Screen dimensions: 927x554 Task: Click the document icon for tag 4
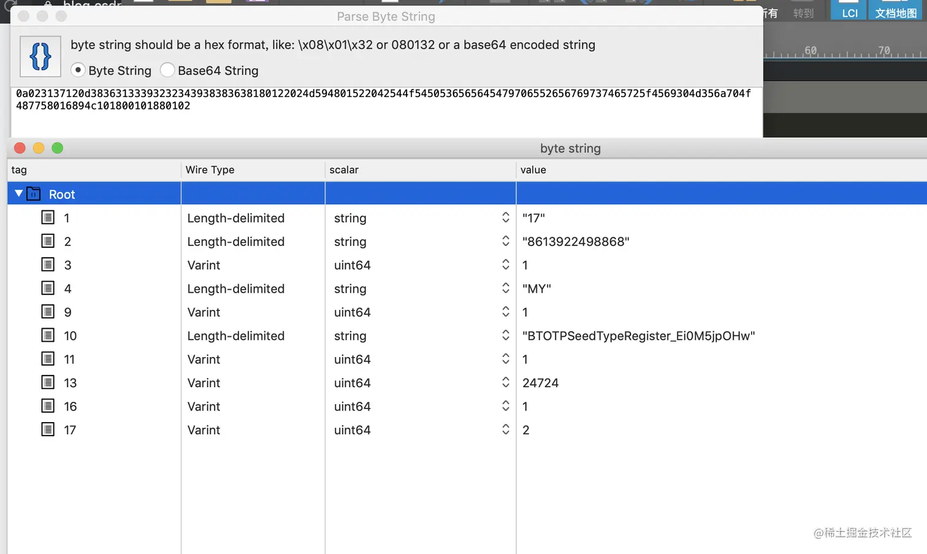(48, 288)
